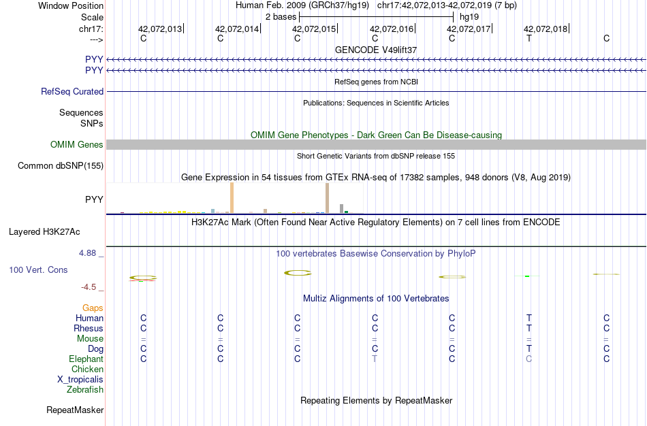Open the RefSeq genes from NCBI title
This screenshot has height=426, width=647.
click(376, 82)
